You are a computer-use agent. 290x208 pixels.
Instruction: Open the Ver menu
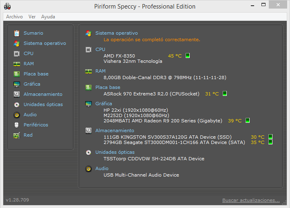[32, 17]
